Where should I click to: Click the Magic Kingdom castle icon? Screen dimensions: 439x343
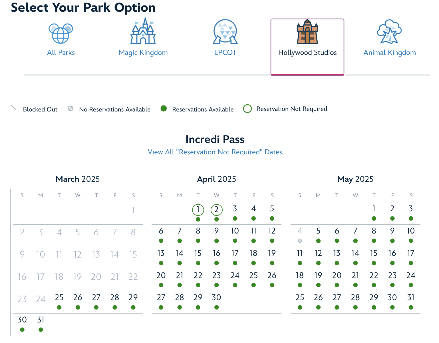point(143,31)
